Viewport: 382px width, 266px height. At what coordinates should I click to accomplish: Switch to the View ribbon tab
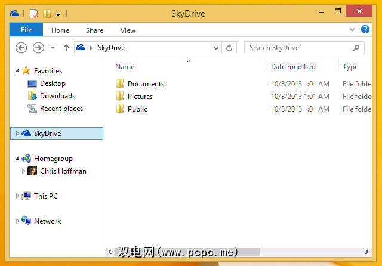pos(128,30)
